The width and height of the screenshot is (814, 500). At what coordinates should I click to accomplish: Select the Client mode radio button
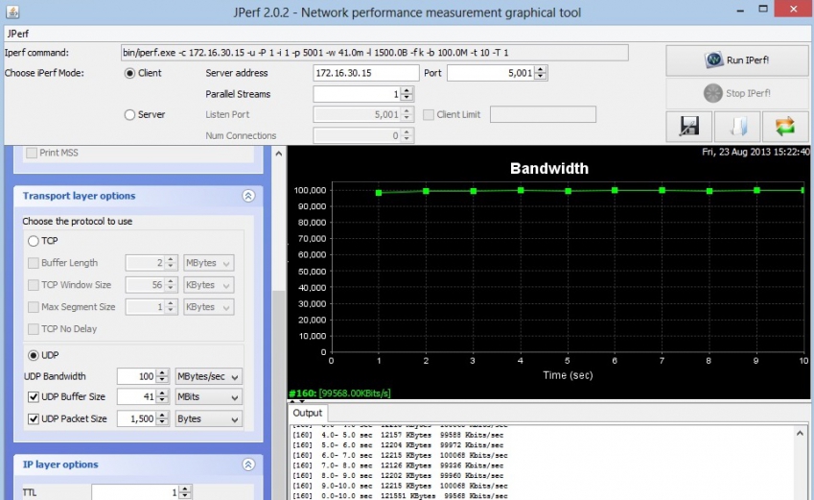click(x=129, y=73)
